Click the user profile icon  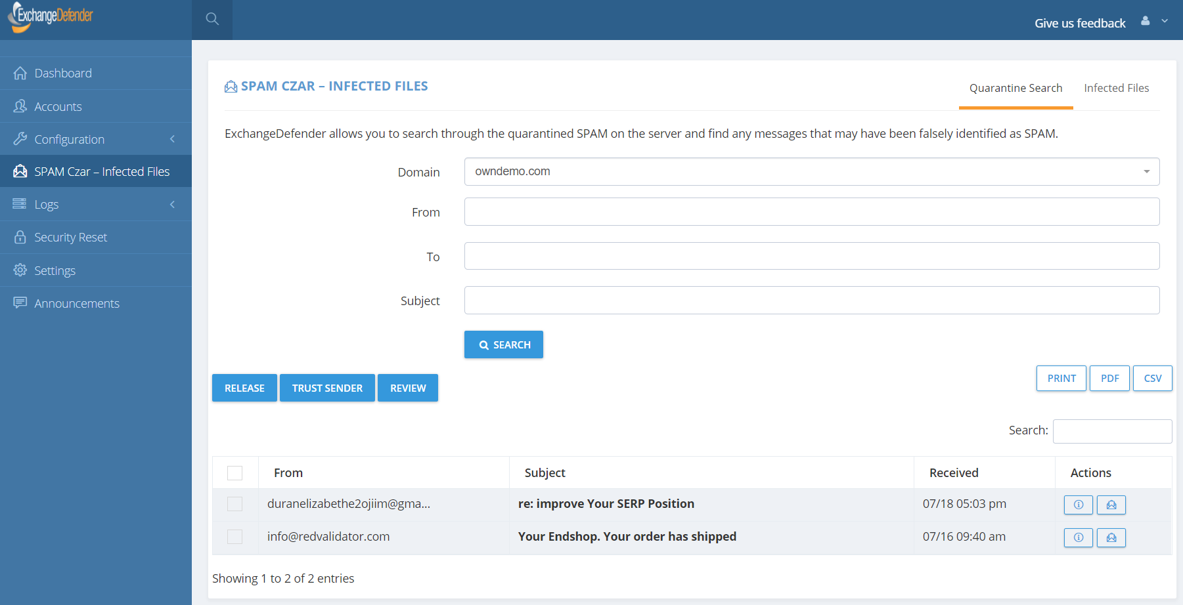pyautogui.click(x=1146, y=21)
